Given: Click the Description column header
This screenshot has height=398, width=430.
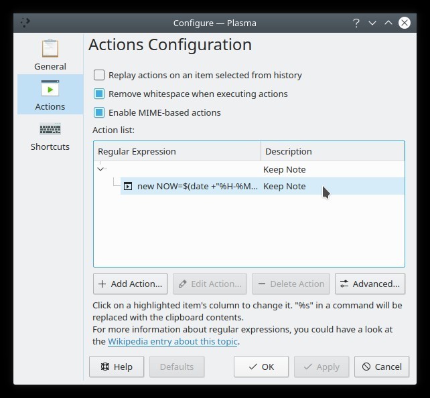Looking at the screenshot, I should (x=333, y=151).
